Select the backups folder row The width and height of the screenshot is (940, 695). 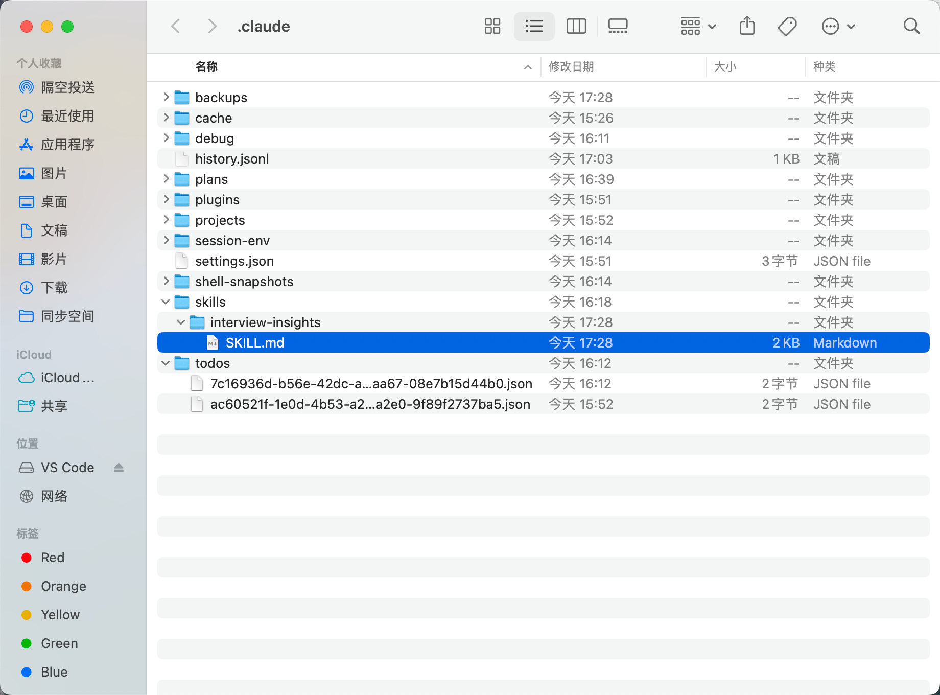click(544, 97)
